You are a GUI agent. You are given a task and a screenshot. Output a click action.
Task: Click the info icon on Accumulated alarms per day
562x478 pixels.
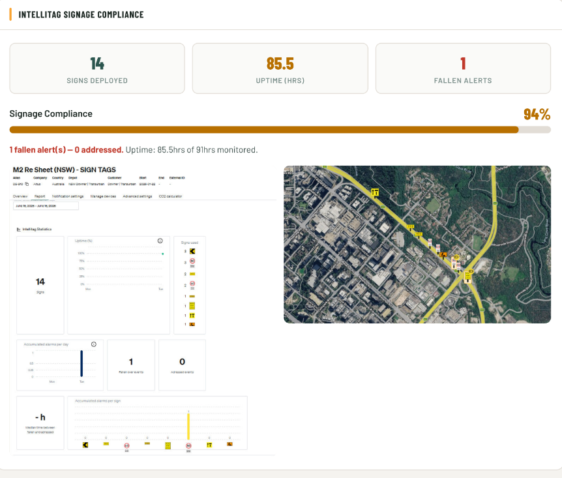click(x=93, y=344)
